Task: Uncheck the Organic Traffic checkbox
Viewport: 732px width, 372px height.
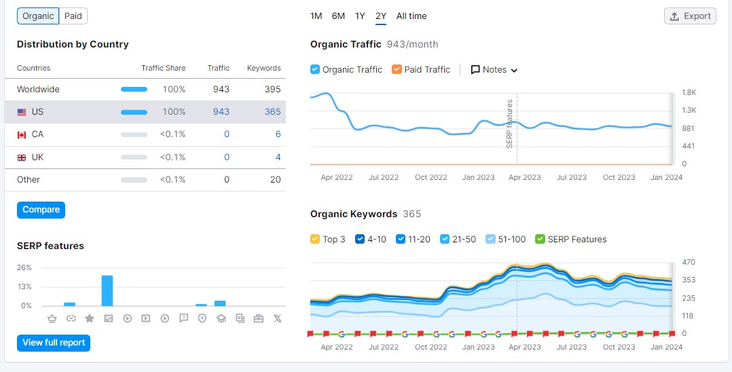Action: coord(315,69)
